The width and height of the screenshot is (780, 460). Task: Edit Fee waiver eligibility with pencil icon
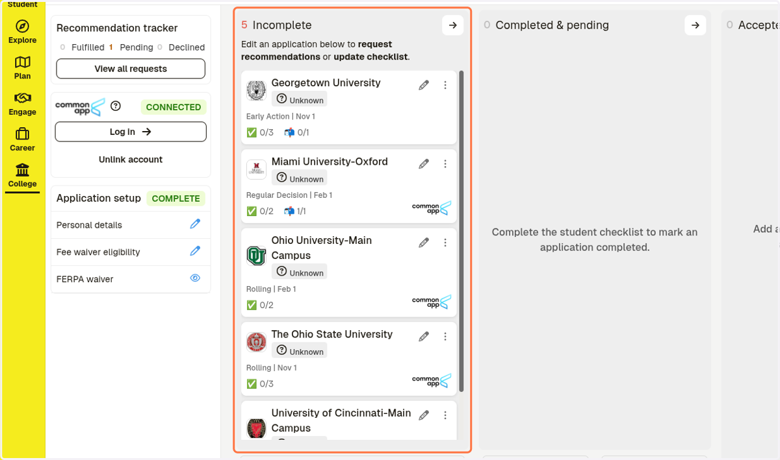(195, 251)
